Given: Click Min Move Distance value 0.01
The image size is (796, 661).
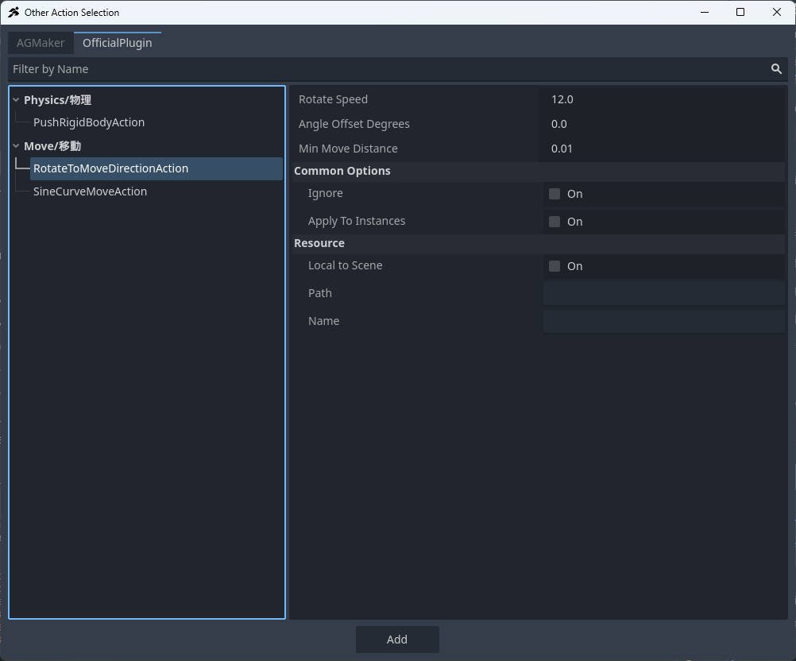Looking at the screenshot, I should pyautogui.click(x=663, y=149).
